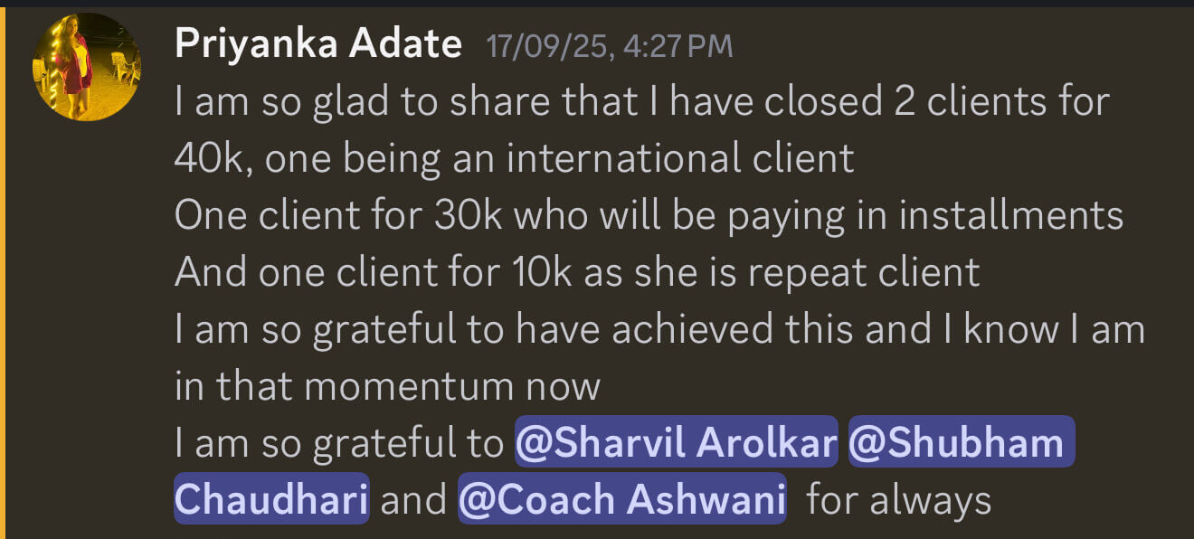Click the Priyanka Adate username
Viewport: 1194px width, 539px height.
[x=317, y=43]
